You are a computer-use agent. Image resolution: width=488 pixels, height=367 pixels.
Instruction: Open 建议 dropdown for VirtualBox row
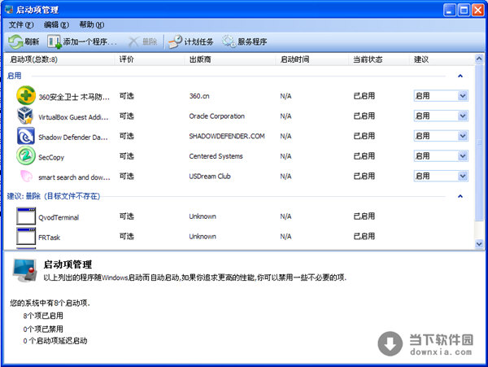[463, 116]
